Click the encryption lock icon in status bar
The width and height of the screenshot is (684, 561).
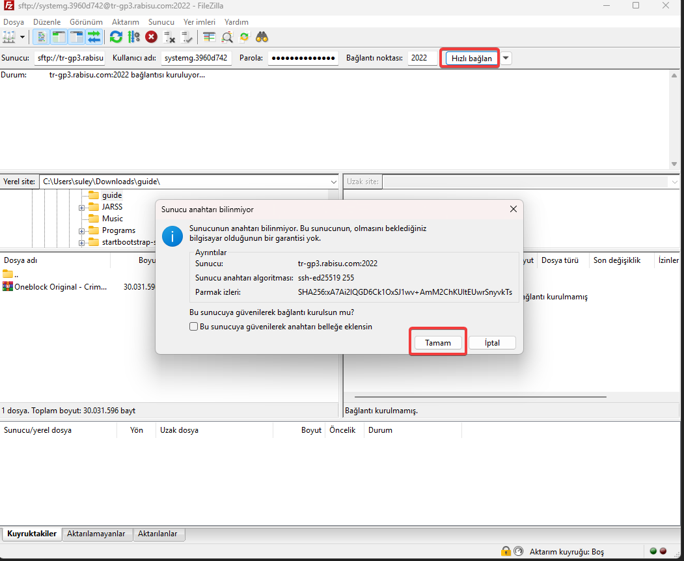505,552
